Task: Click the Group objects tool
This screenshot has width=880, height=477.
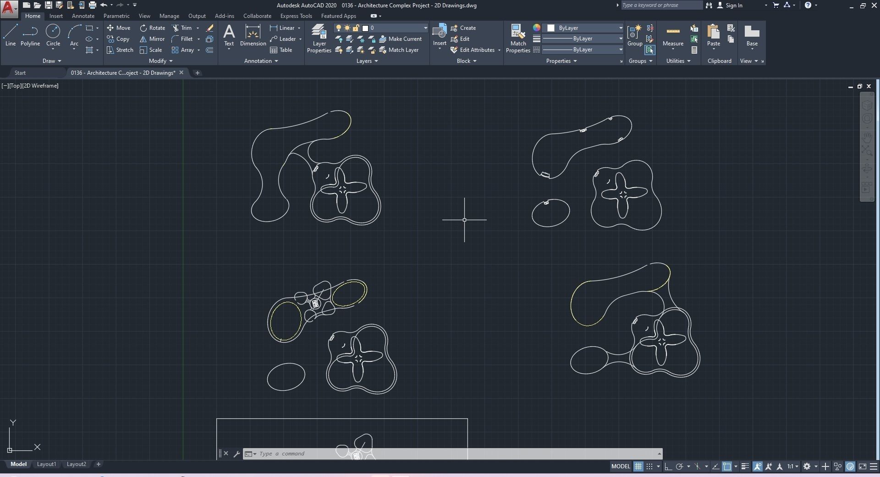Action: (635, 36)
